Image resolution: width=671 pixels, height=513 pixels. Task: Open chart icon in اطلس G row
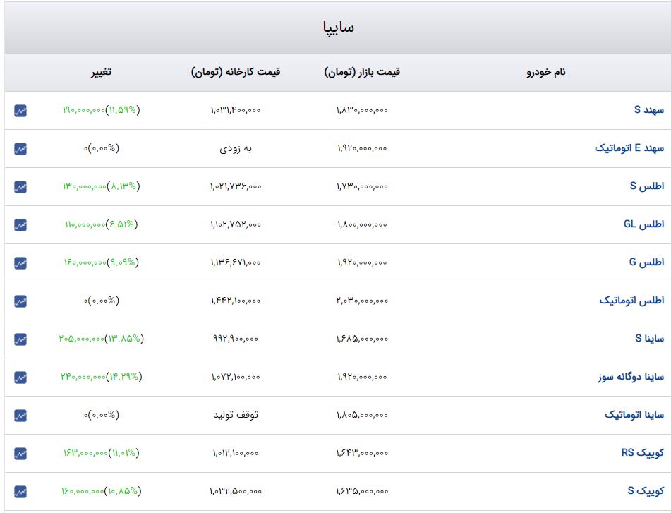coord(20,263)
